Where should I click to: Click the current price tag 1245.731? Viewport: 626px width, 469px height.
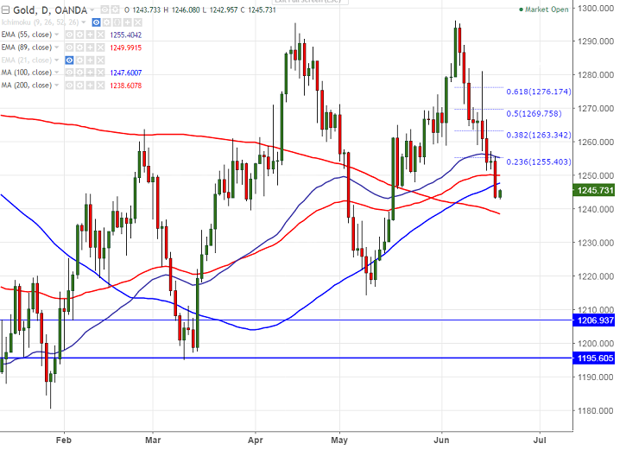point(594,190)
